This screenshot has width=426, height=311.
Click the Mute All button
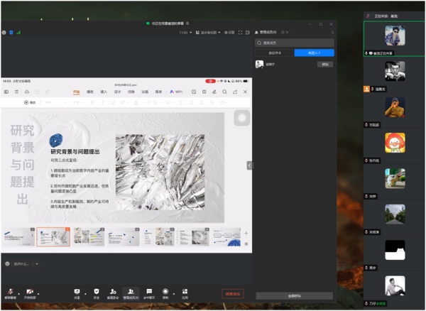click(x=294, y=295)
